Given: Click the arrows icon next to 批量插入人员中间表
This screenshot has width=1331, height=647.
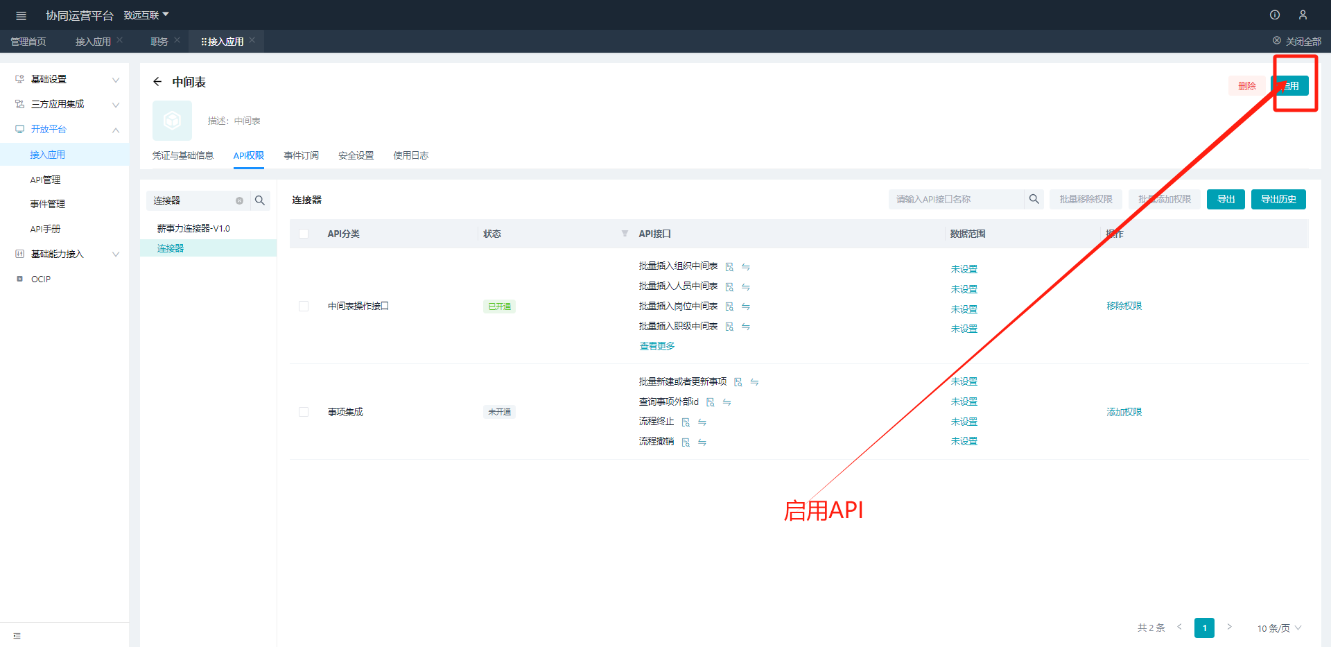Looking at the screenshot, I should pyautogui.click(x=746, y=287).
